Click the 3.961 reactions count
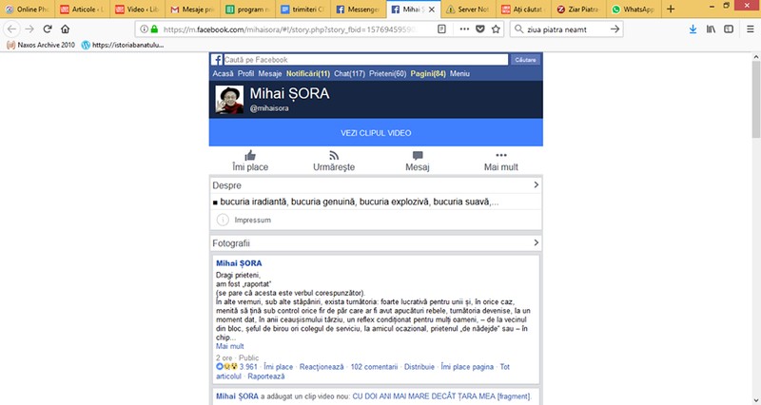Image resolution: width=761 pixels, height=405 pixels. (x=248, y=367)
